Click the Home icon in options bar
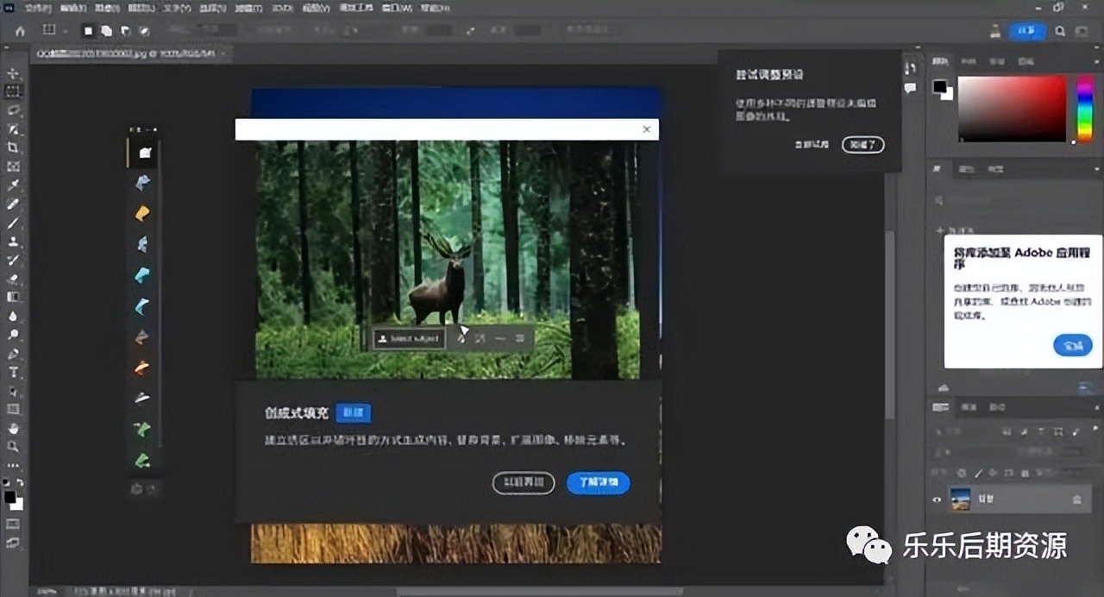 coord(21,30)
